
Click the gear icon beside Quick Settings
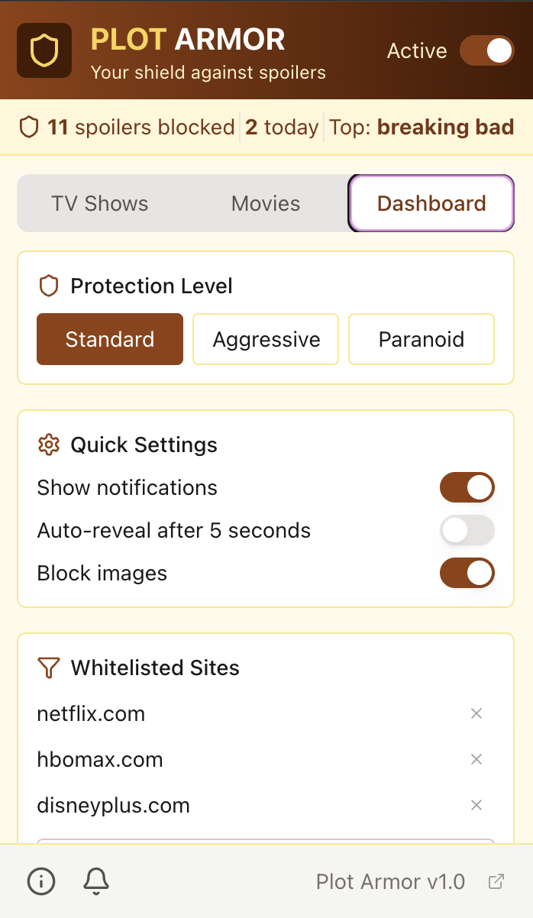pyautogui.click(x=47, y=444)
